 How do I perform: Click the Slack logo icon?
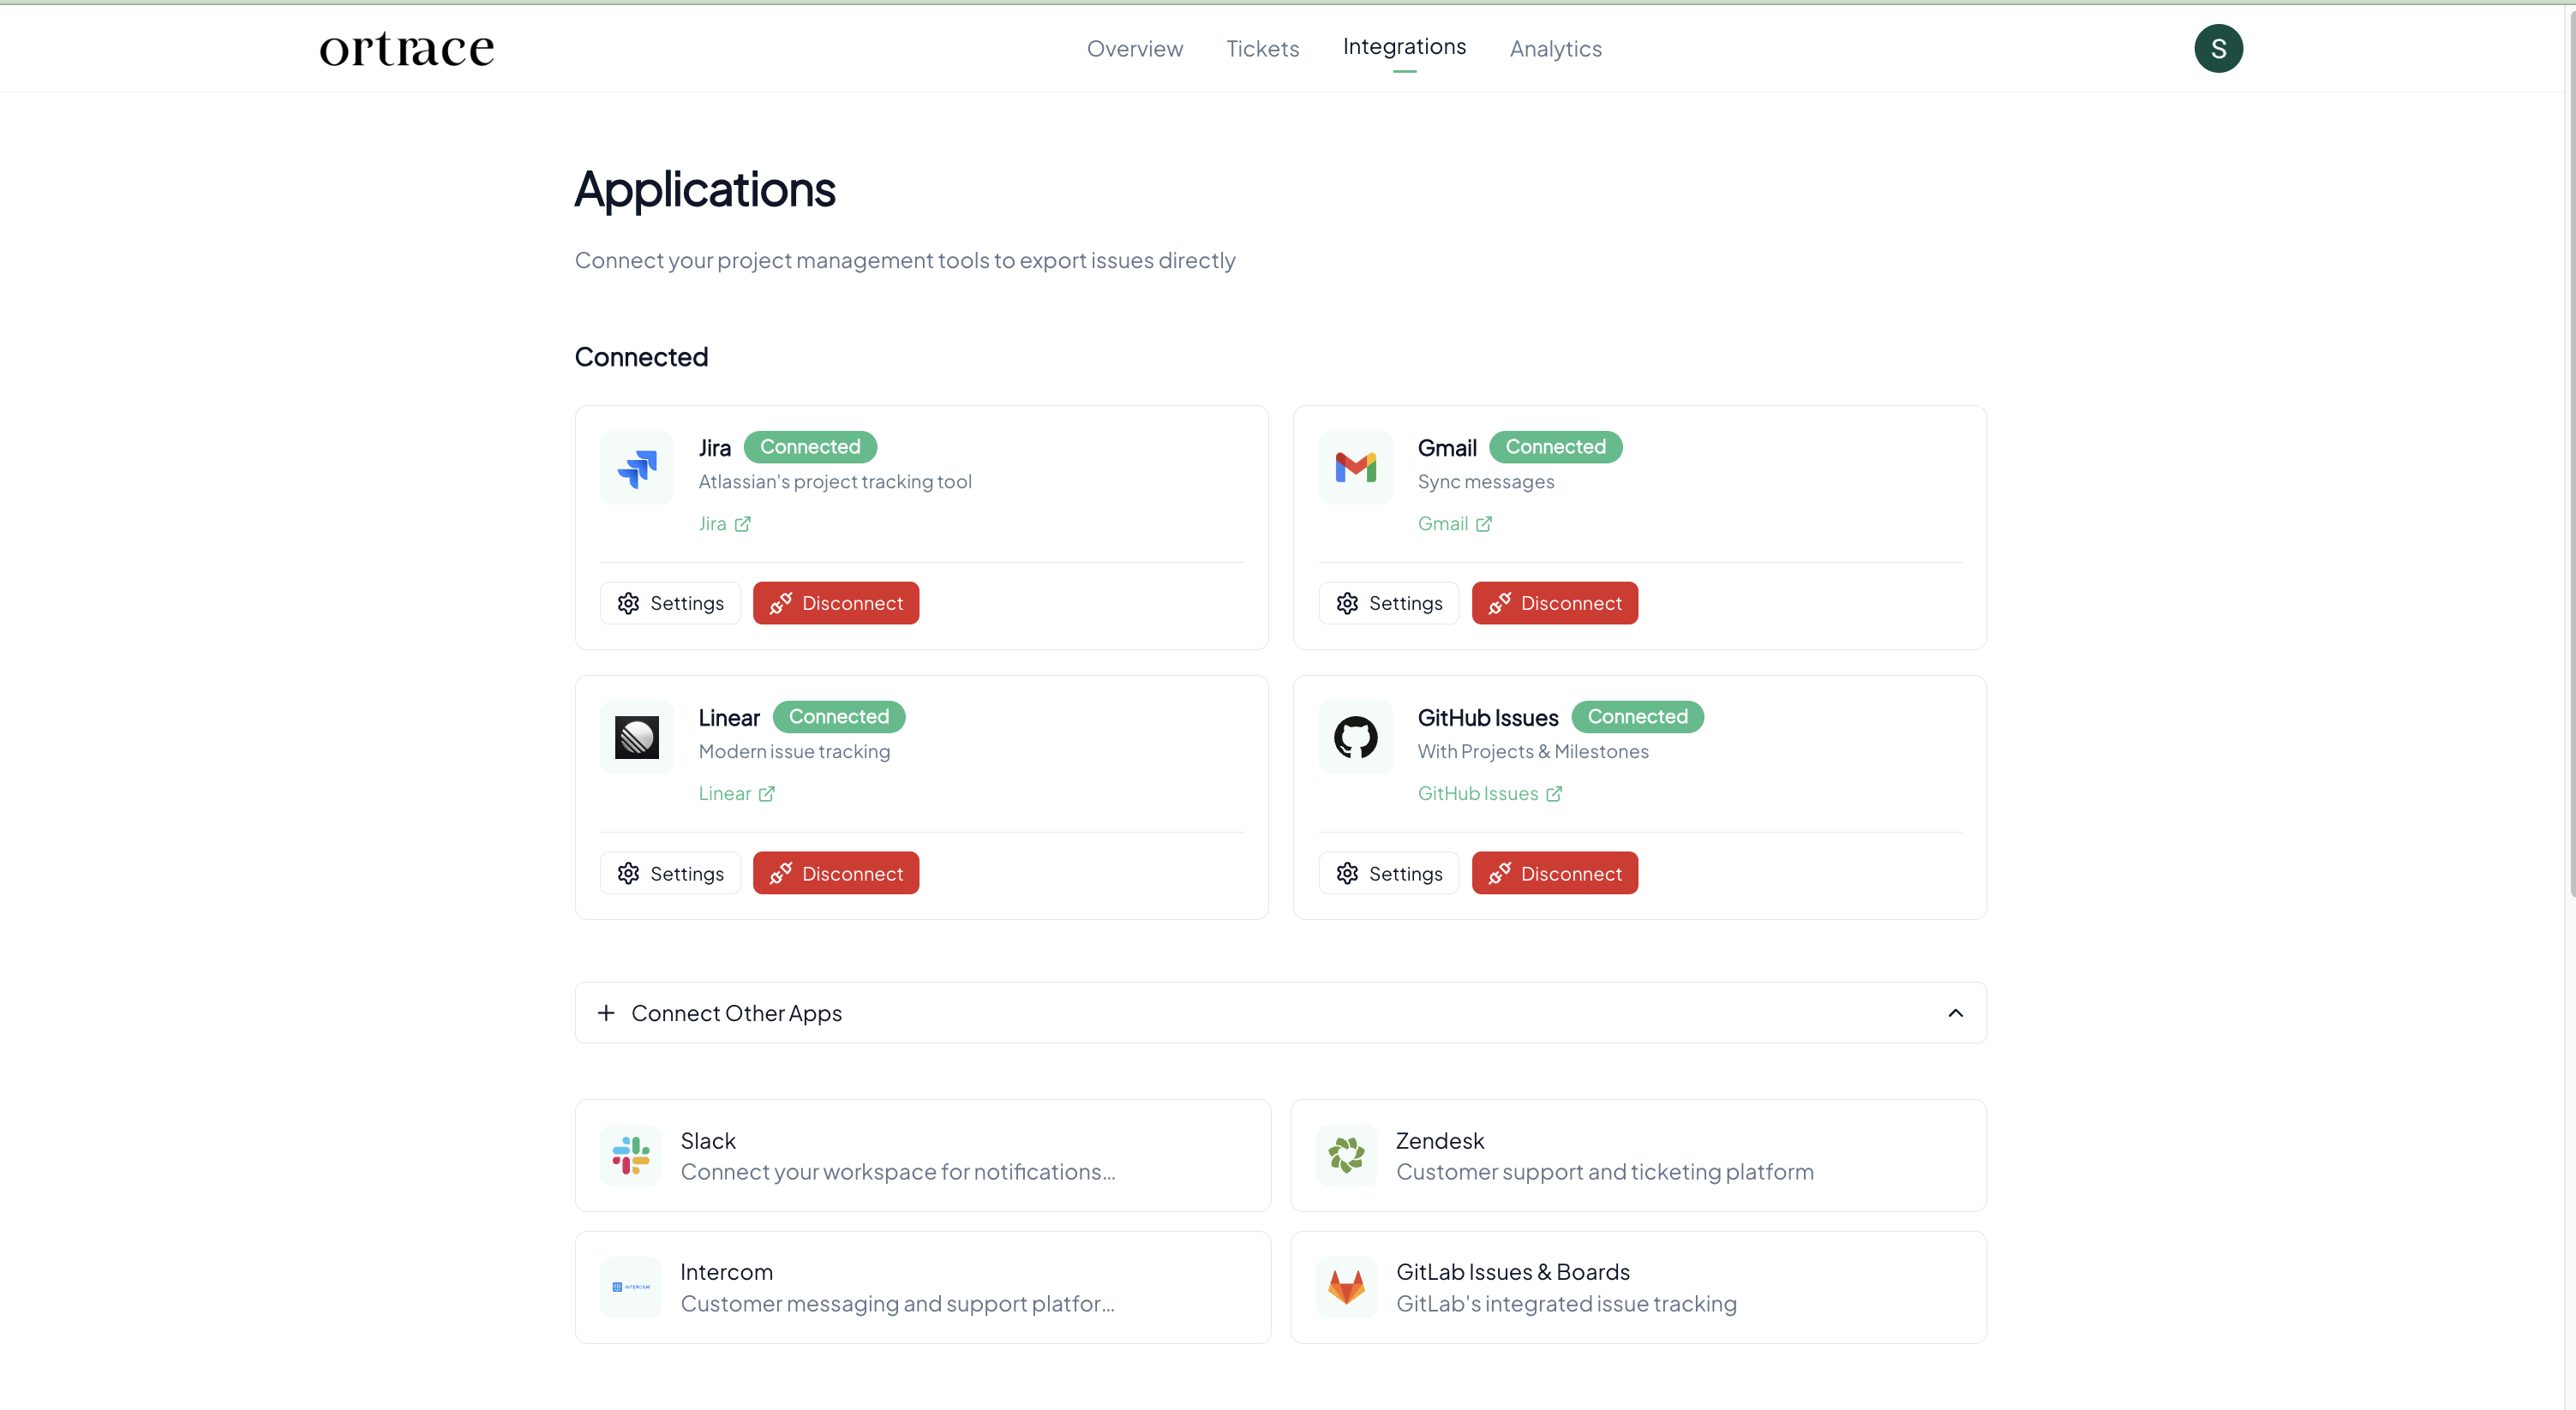point(631,1156)
